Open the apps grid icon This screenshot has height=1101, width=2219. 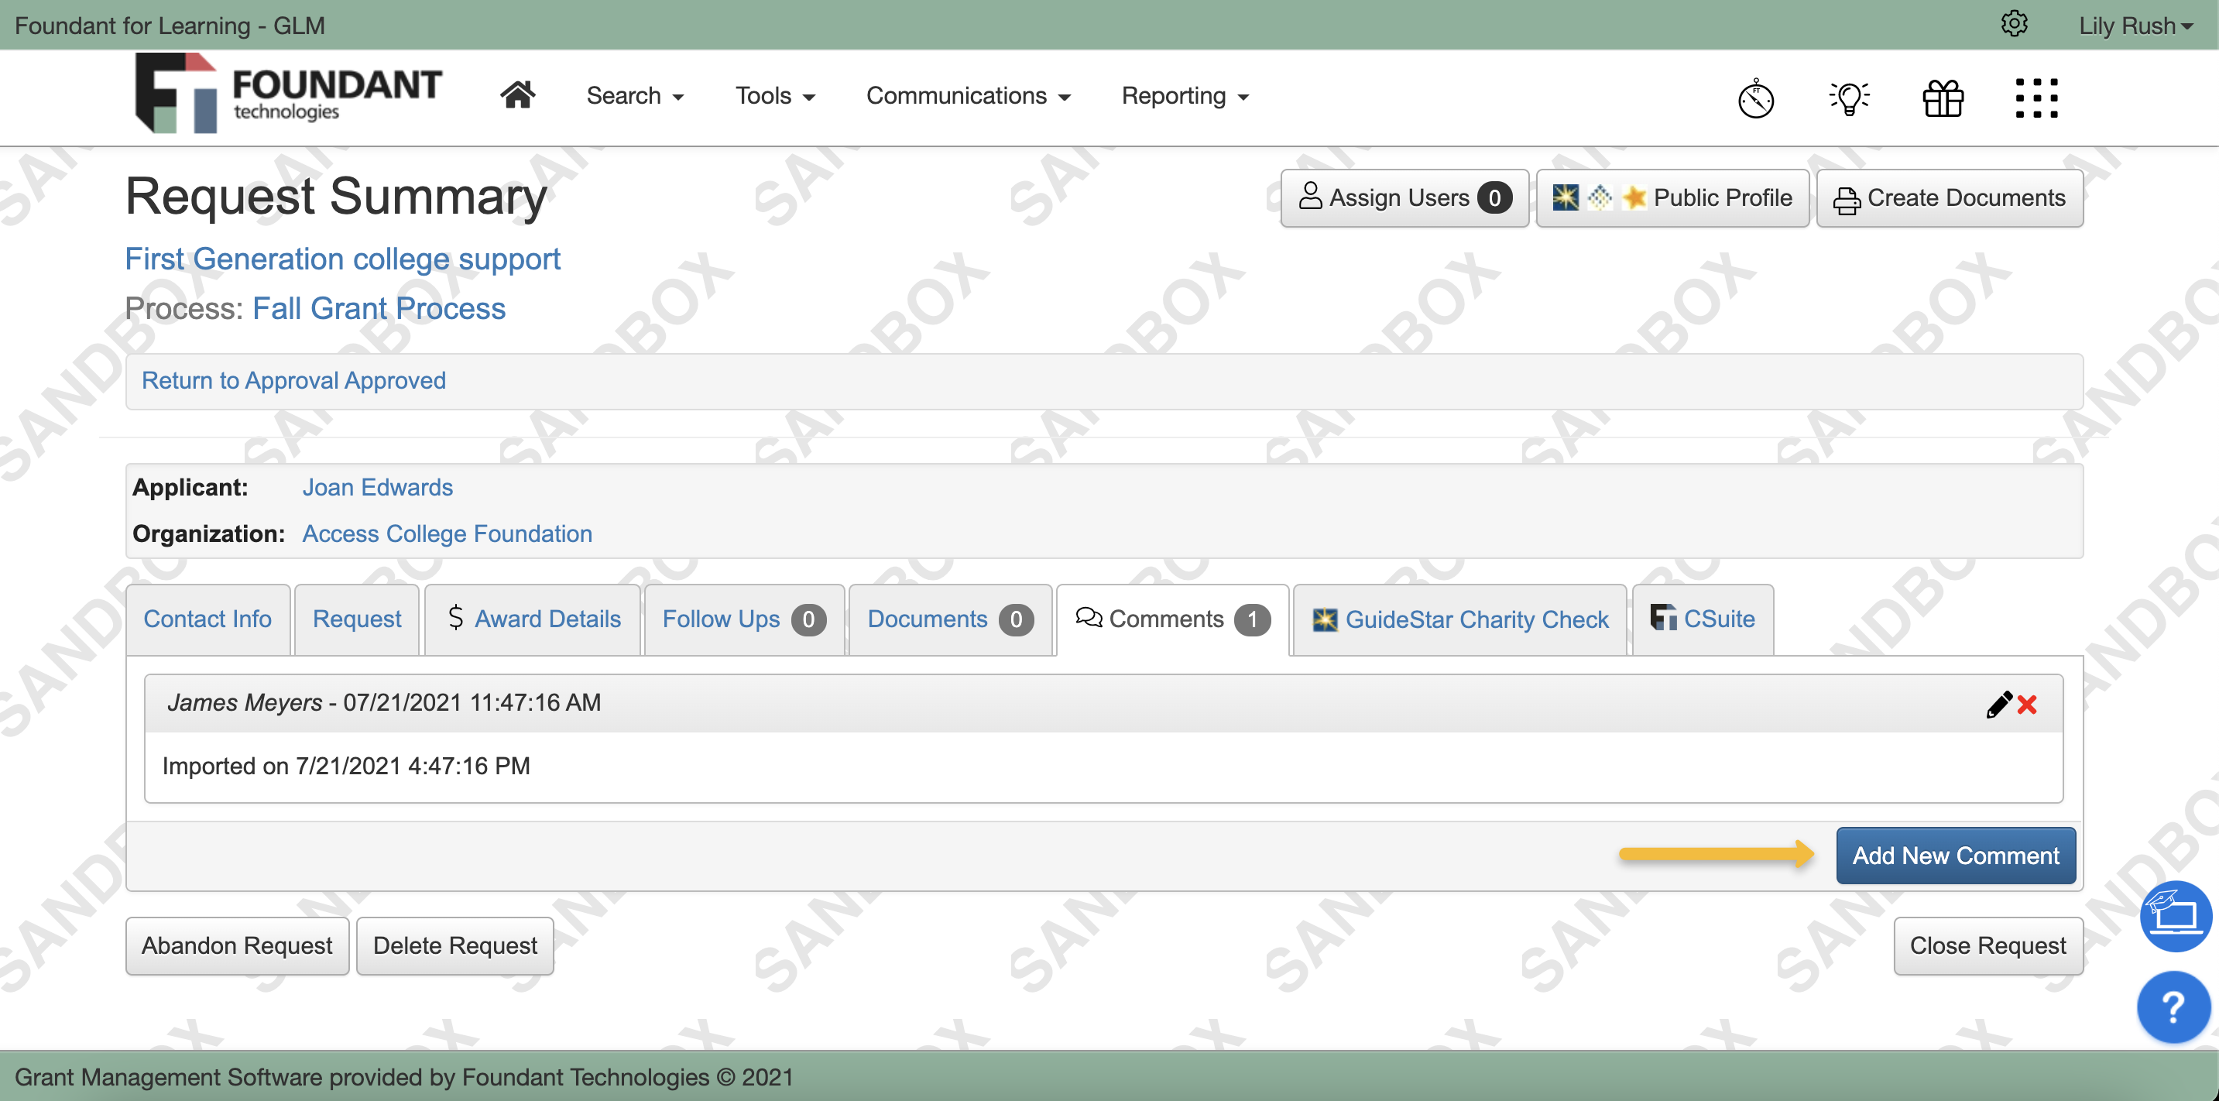2036,98
